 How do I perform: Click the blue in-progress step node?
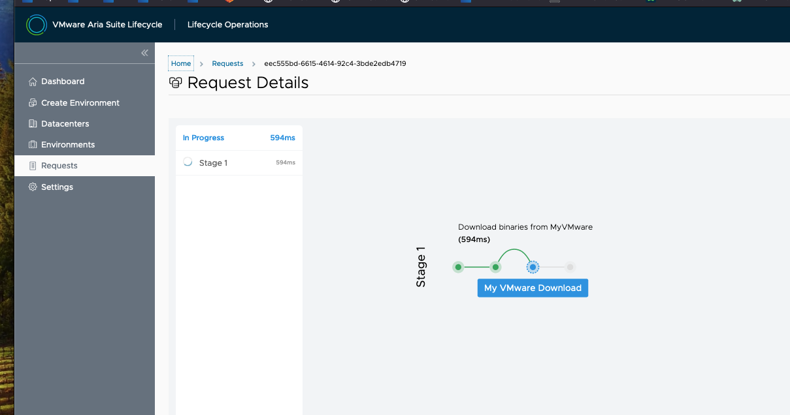533,267
